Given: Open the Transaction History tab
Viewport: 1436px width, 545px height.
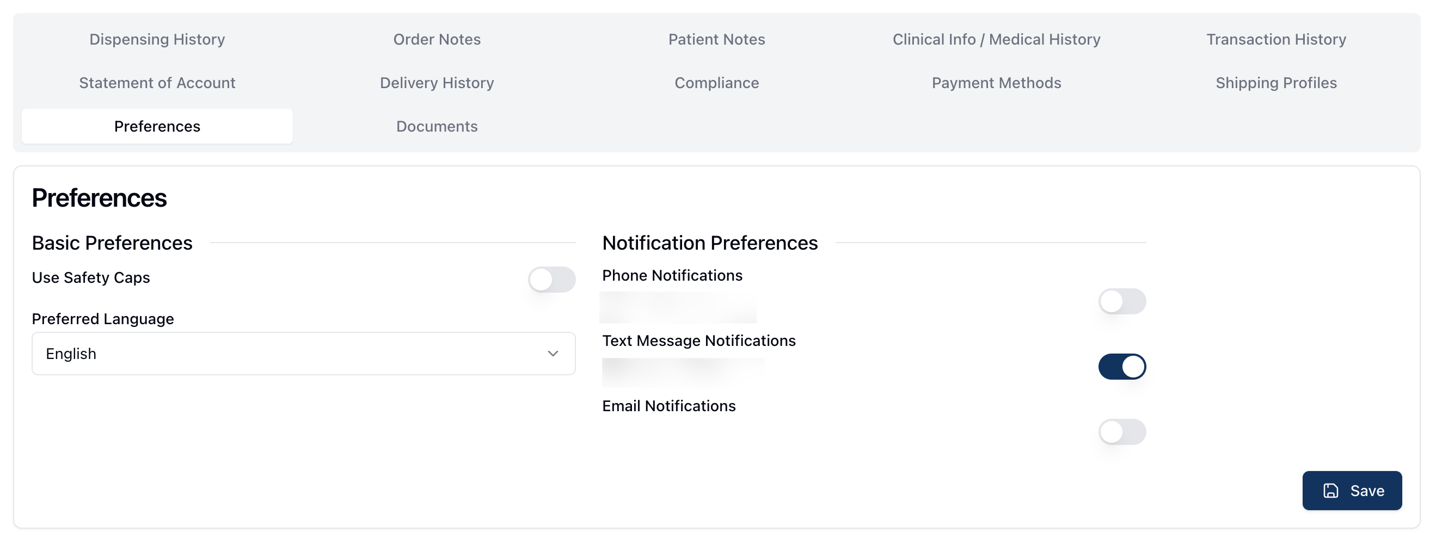Looking at the screenshot, I should point(1276,39).
